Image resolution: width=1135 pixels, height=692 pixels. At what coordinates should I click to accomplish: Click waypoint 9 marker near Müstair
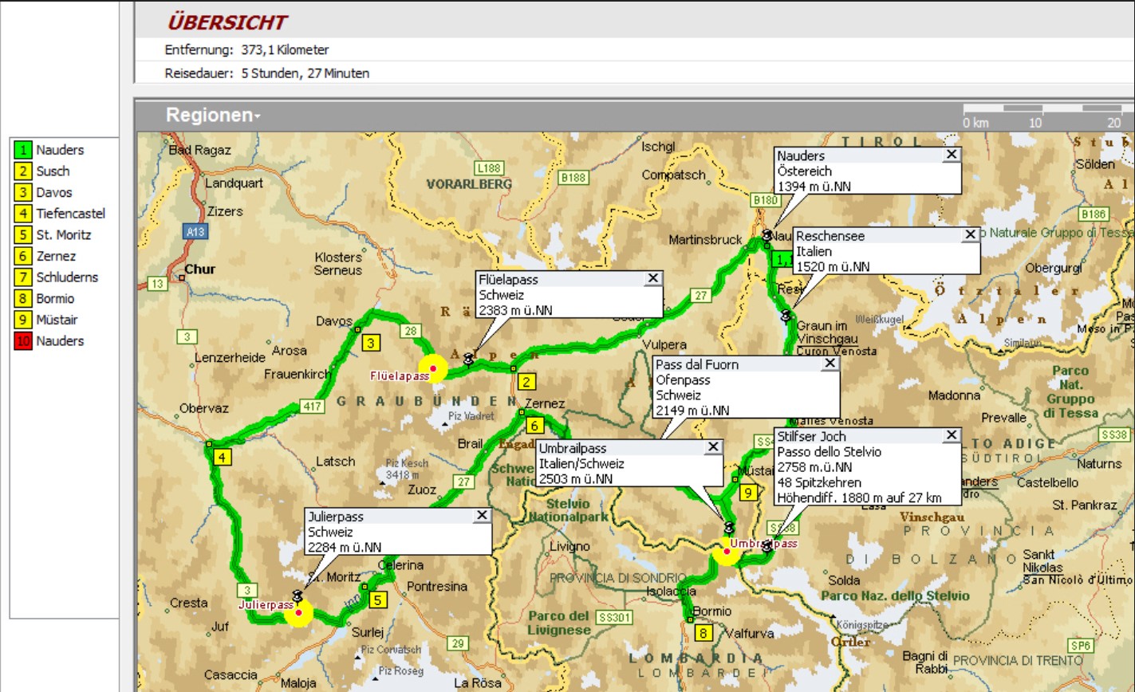747,493
